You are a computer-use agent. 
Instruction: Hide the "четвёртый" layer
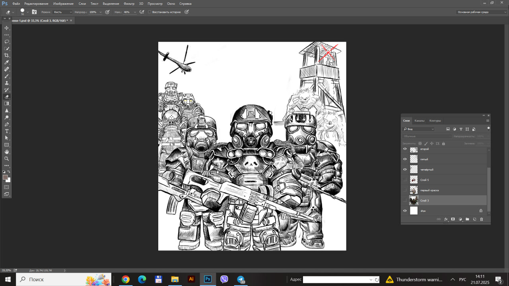405,170
